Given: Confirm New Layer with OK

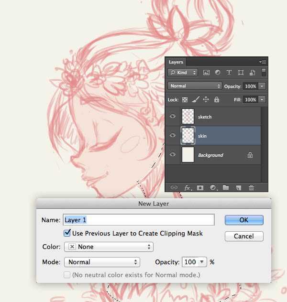Looking at the screenshot, I should point(244,220).
